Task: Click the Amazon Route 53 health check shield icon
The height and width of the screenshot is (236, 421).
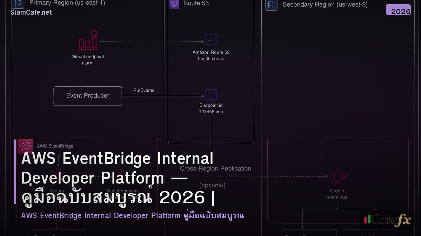Action: (x=210, y=40)
